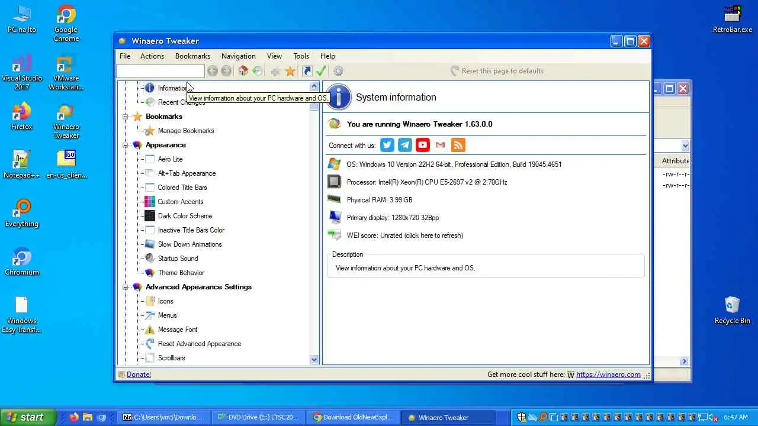
Task: Click WEI score refresh text
Action: tap(404, 235)
